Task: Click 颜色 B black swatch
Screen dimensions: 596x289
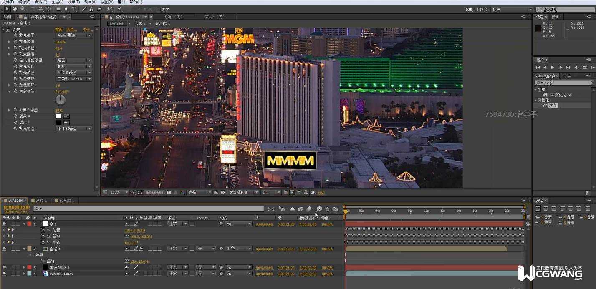Action: click(58, 123)
